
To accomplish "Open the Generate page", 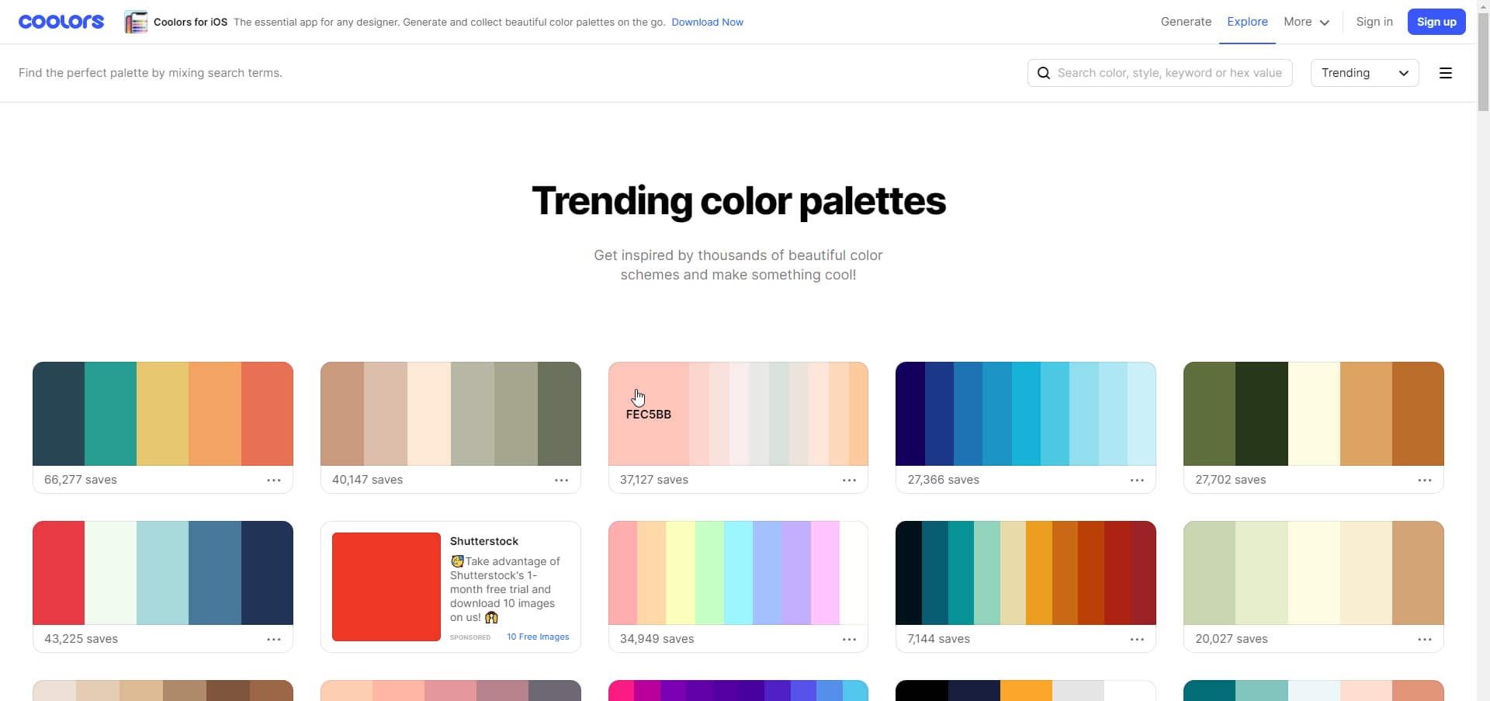I will (1186, 21).
